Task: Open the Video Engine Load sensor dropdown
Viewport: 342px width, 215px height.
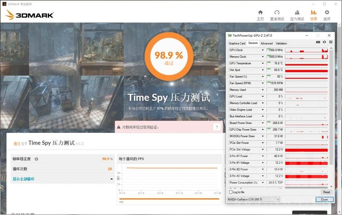Action: tap(263, 110)
